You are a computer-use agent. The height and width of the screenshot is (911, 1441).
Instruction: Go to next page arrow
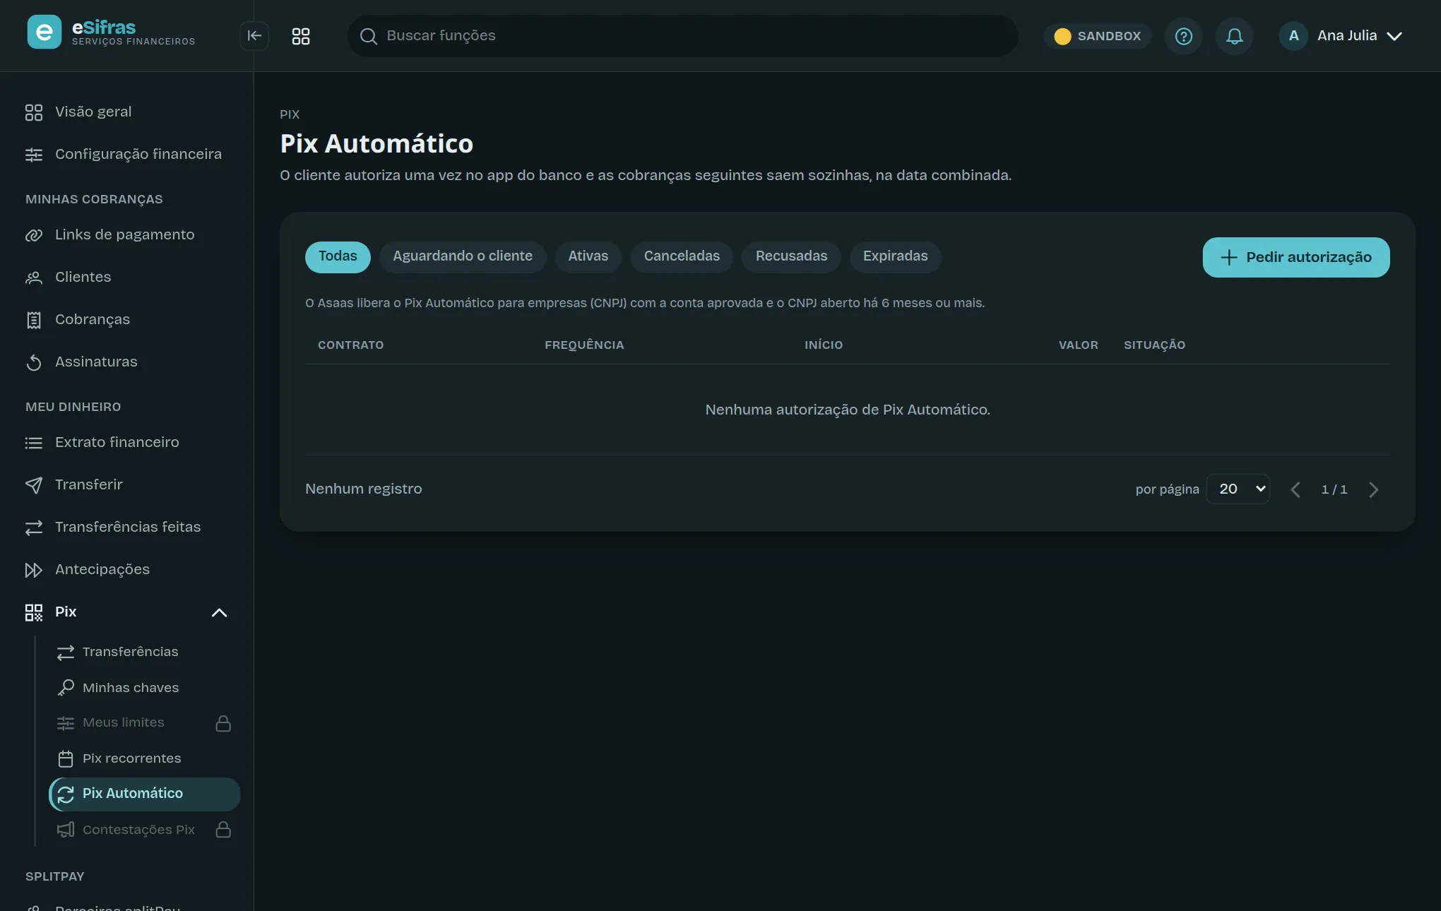[1374, 489]
